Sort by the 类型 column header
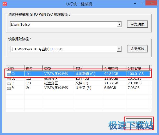This screenshot has height=135, width=159. coord(58,68)
